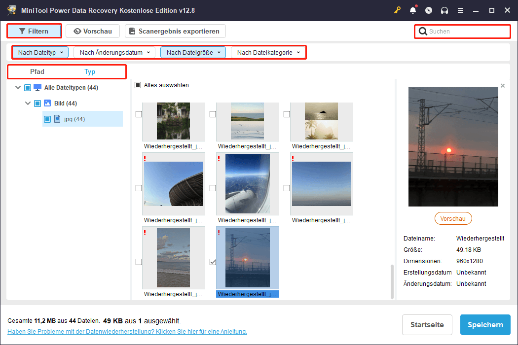
Task: Open the Nach Dateigröße dropdown
Action: click(x=193, y=52)
